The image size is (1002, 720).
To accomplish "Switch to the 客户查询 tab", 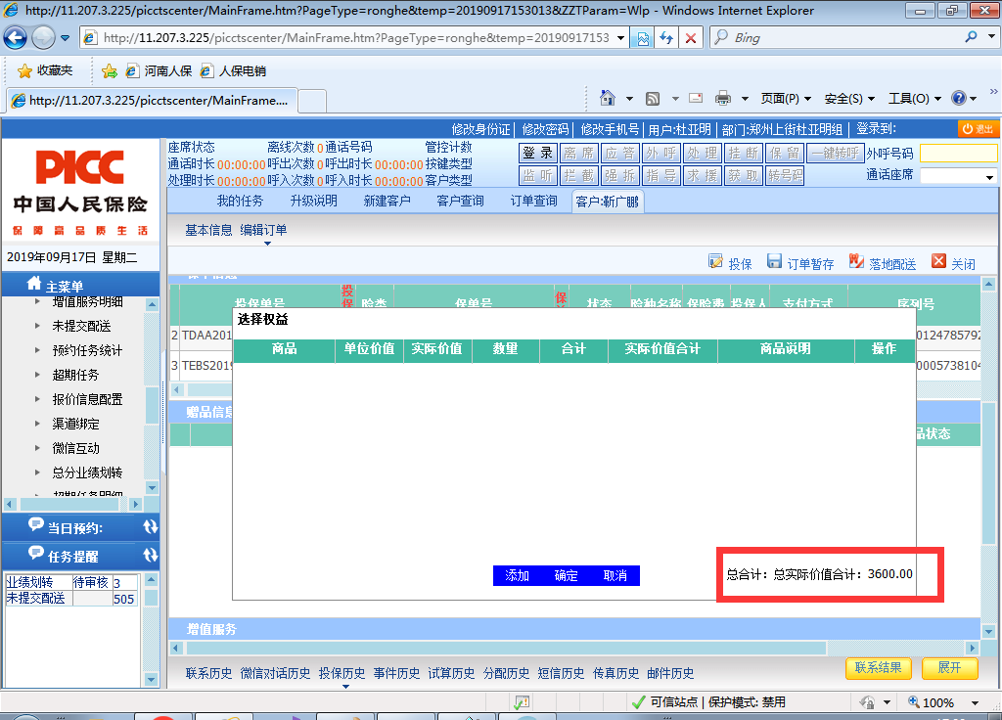I will point(460,201).
